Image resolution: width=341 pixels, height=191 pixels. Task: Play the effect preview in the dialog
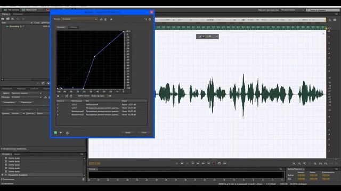click(x=61, y=133)
